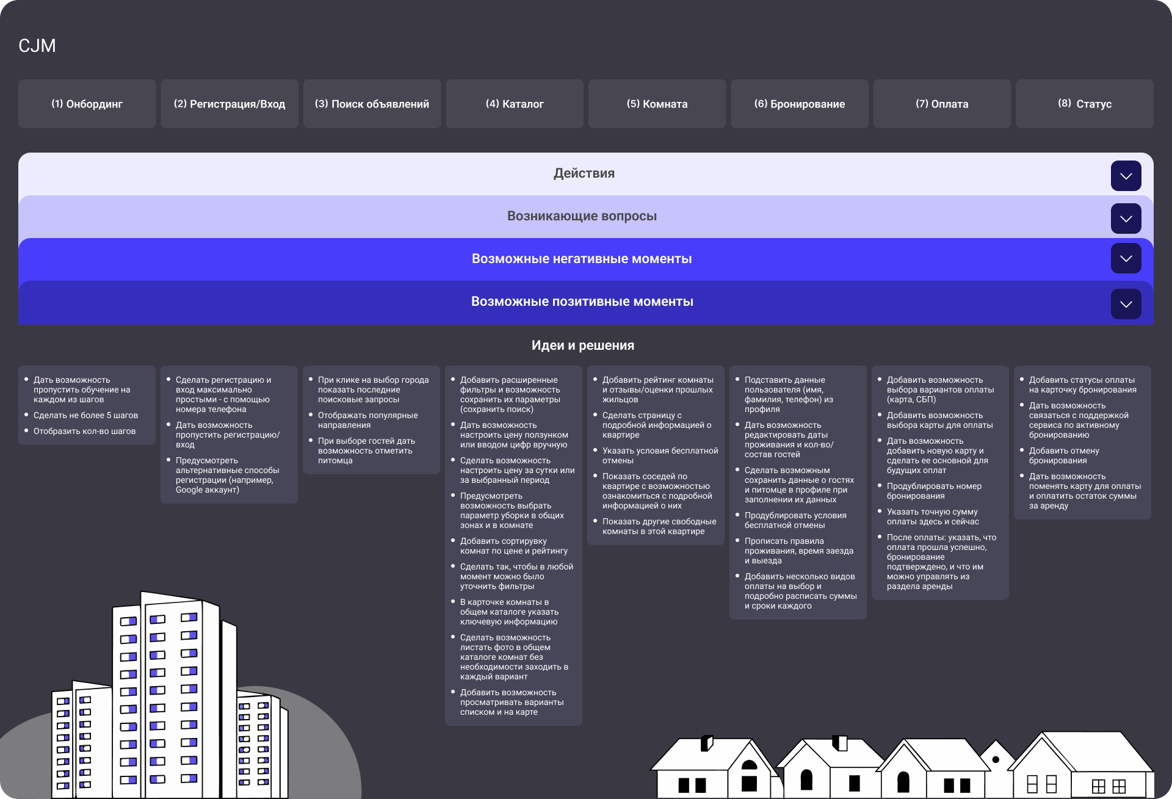This screenshot has width=1172, height=799.
Task: Click the CJM title
Action: pyautogui.click(x=37, y=46)
